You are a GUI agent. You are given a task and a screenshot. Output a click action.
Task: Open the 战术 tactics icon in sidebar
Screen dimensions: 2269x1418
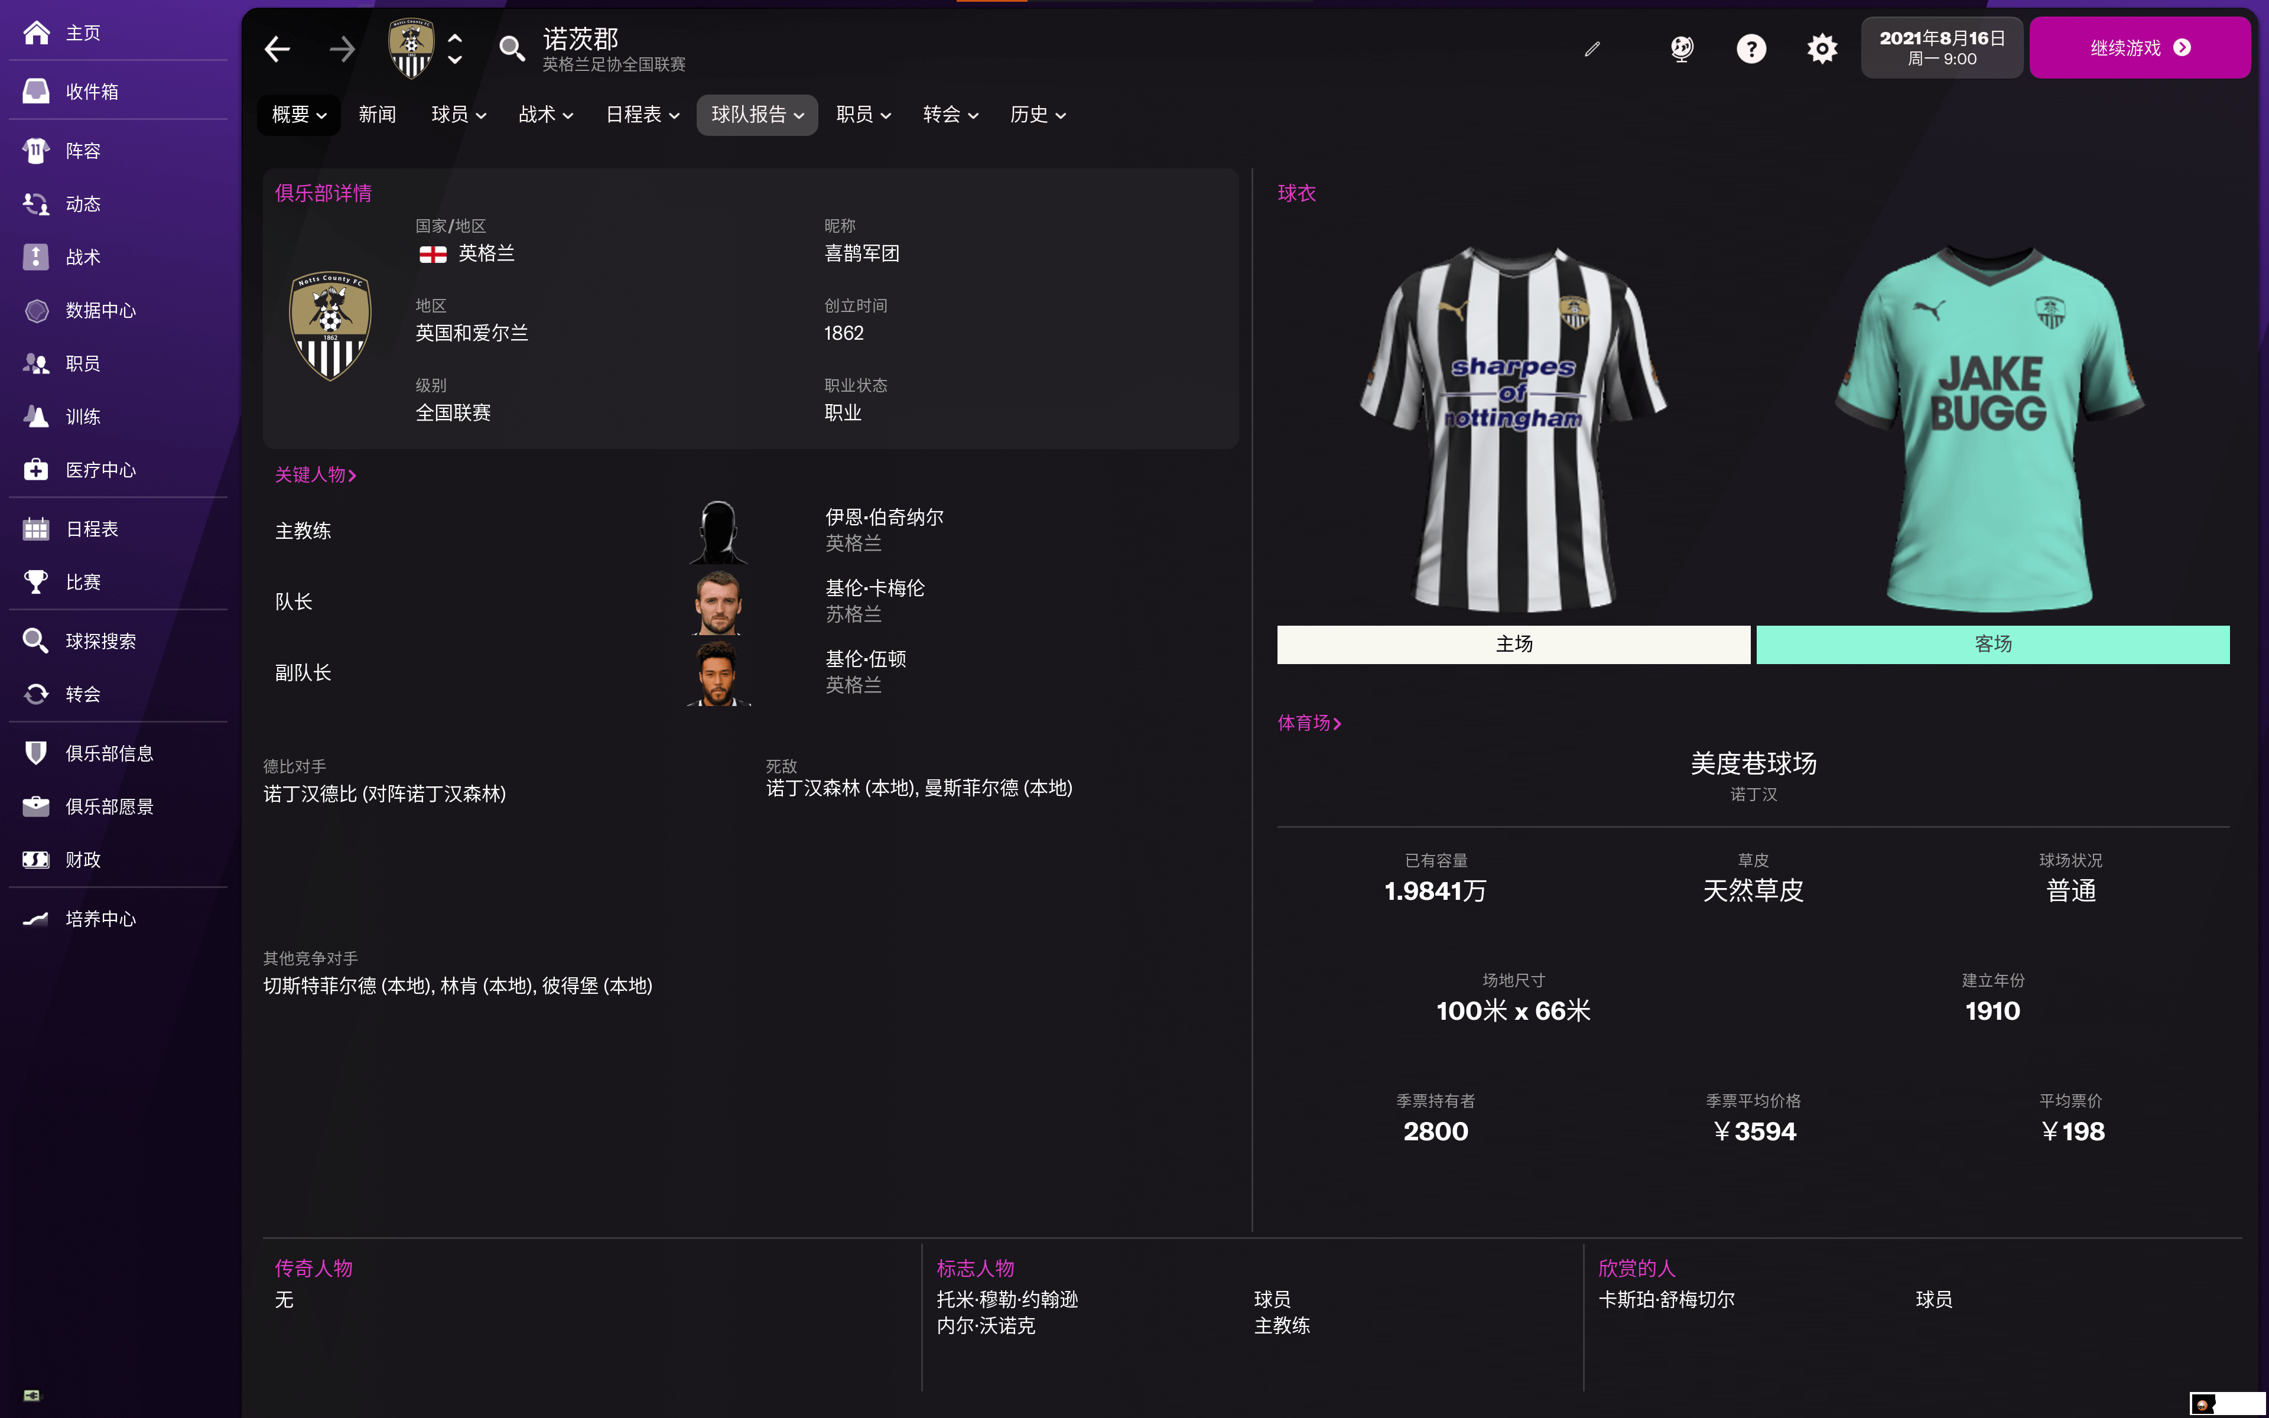[35, 257]
